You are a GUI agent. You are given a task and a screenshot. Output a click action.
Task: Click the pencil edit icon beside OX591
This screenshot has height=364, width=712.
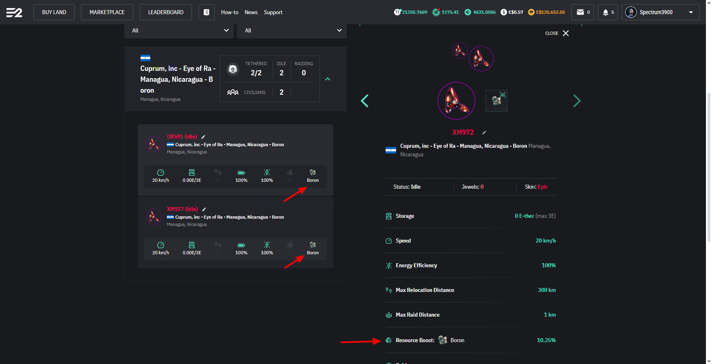pyautogui.click(x=203, y=137)
